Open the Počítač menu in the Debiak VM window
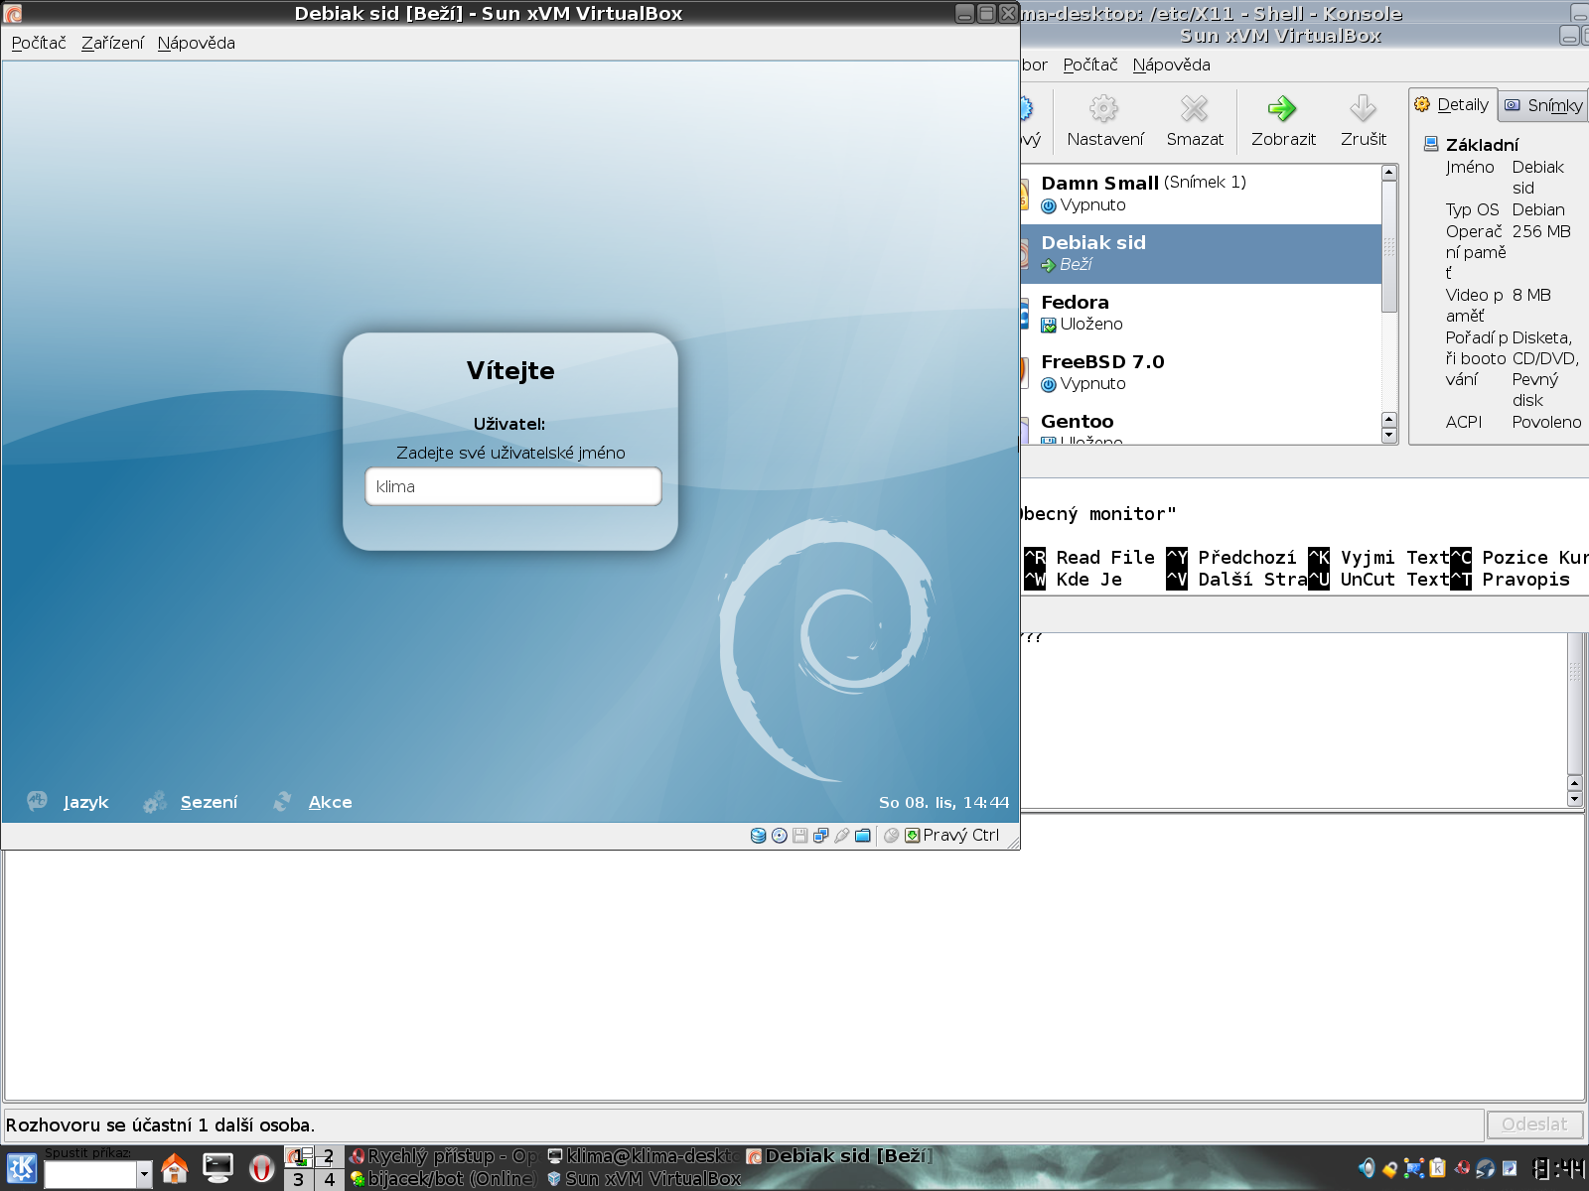The height and width of the screenshot is (1191, 1589). pyautogui.click(x=39, y=43)
